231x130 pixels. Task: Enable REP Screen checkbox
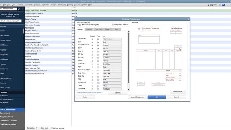(x=92, y=68)
